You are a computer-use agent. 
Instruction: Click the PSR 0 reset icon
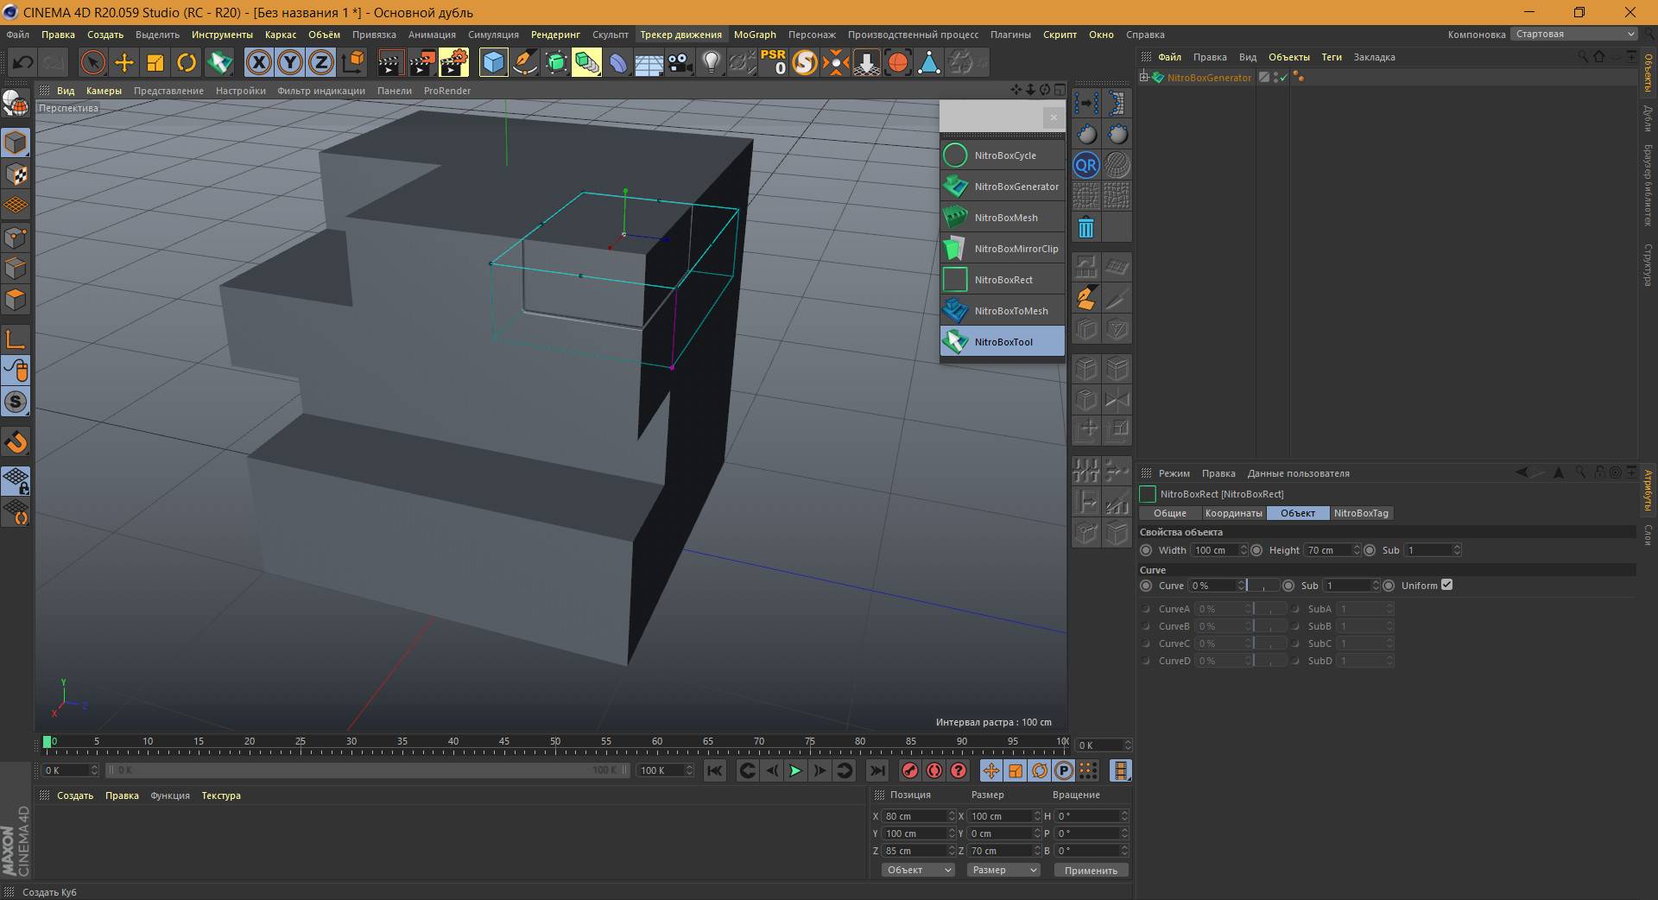click(773, 62)
